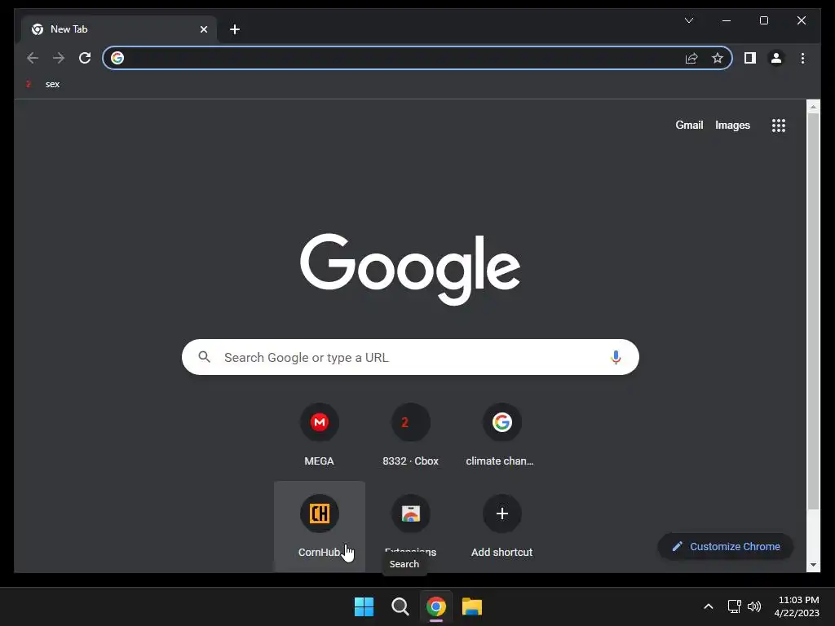Open the Chrome three-dot menu
This screenshot has width=835, height=626.
tap(802, 58)
